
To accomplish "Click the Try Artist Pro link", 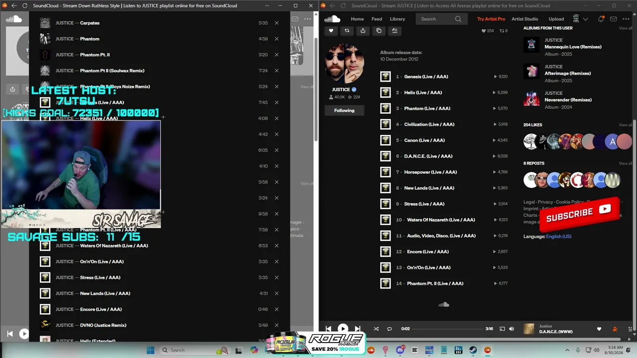I will coord(491,19).
